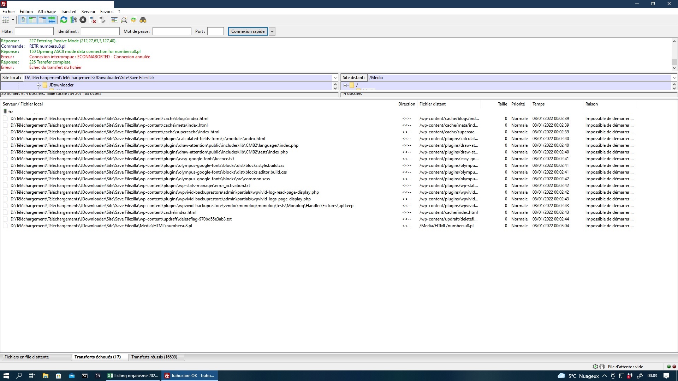Open the Windows Start menu

tap(6, 376)
